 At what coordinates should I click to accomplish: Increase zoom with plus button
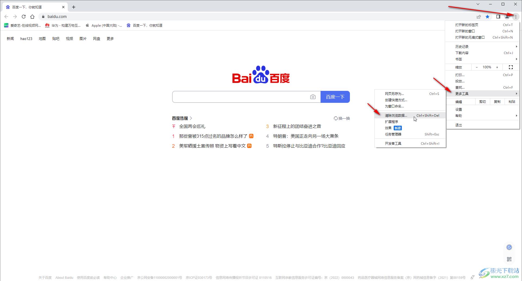point(497,67)
